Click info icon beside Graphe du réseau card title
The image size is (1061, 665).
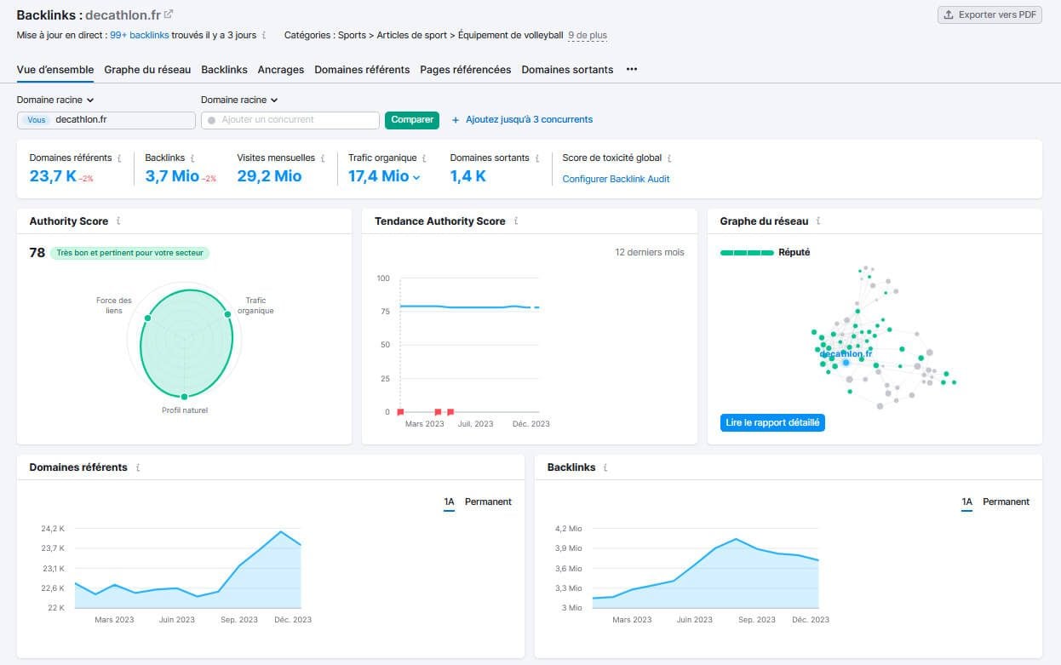click(x=818, y=221)
